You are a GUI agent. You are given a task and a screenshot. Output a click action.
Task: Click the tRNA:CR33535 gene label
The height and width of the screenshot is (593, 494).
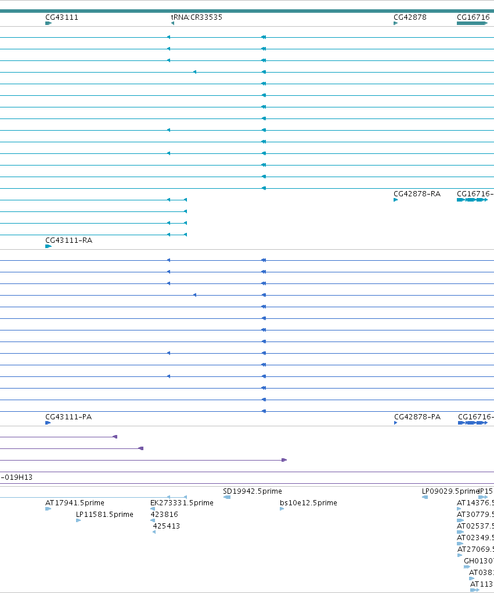tap(197, 17)
